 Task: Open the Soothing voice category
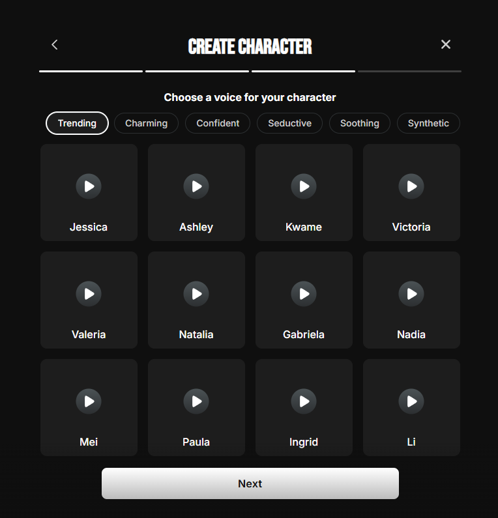[x=359, y=123]
